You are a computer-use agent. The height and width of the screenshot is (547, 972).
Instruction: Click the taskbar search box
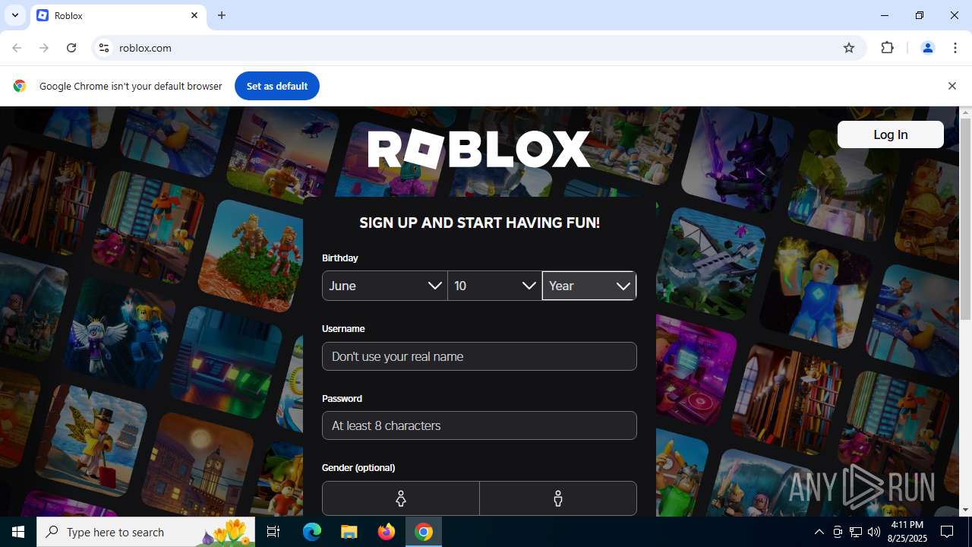click(146, 532)
